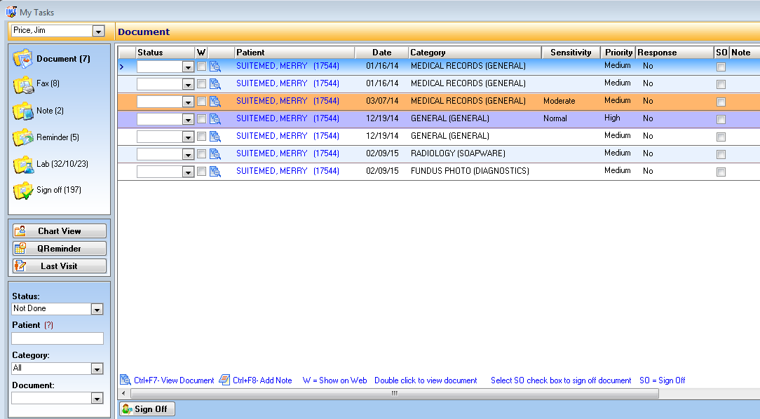This screenshot has height=419, width=760.
Task: Sort list by Date column header
Action: pyautogui.click(x=381, y=53)
